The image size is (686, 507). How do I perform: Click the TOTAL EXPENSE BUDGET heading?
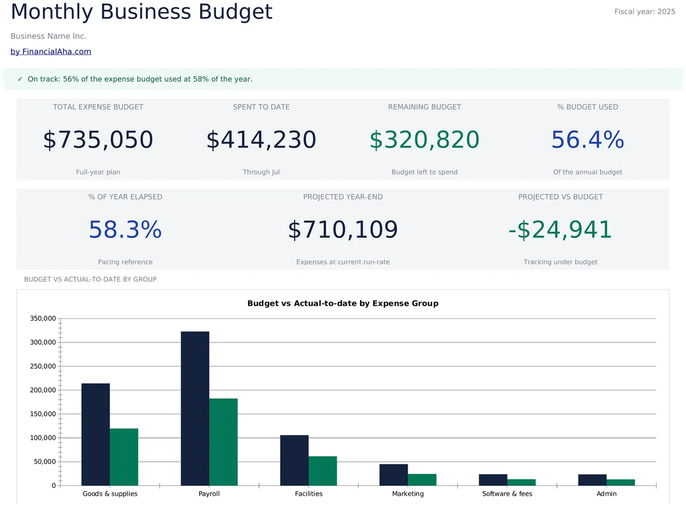98,107
